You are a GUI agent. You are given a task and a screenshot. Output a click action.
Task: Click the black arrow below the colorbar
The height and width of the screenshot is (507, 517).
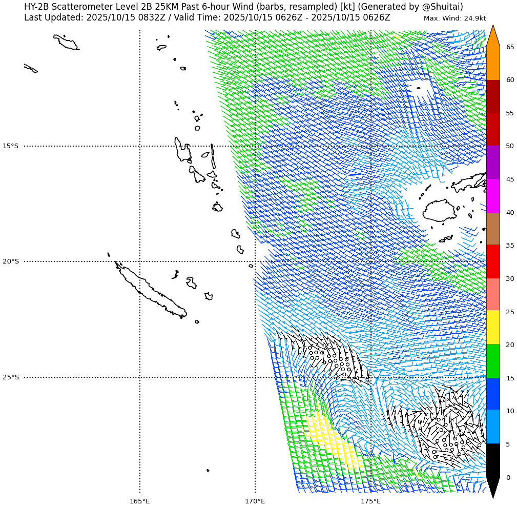pos(492,487)
